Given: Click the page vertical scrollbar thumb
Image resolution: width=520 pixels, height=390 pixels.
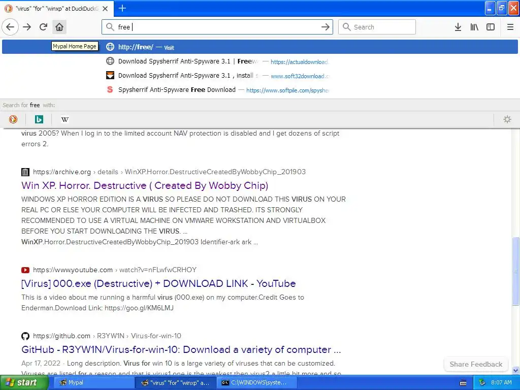Looking at the screenshot, I should tap(516, 271).
